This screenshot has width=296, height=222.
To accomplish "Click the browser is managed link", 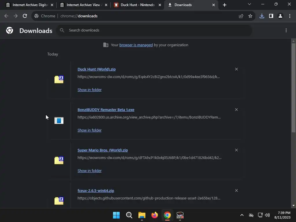I will 136,45.
